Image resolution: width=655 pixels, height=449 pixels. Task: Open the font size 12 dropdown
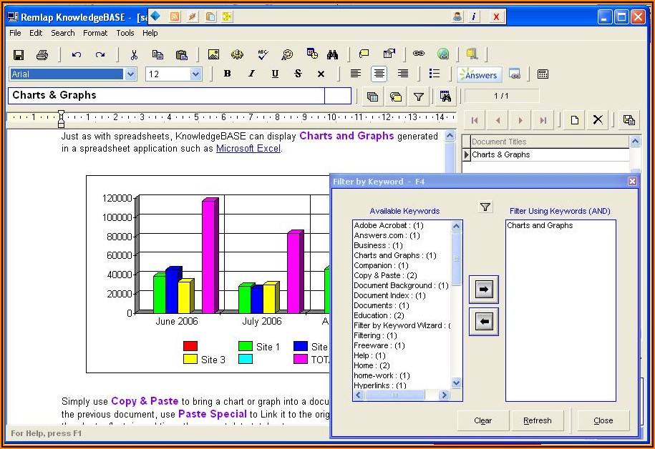click(x=195, y=74)
